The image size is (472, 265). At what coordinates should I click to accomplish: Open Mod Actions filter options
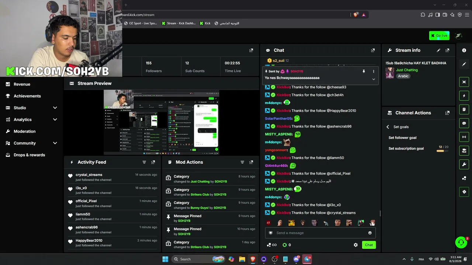242,162
